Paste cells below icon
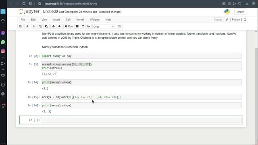Image resolution: width=258 pixels, height=145 pixels. pyautogui.click(x=46, y=26)
